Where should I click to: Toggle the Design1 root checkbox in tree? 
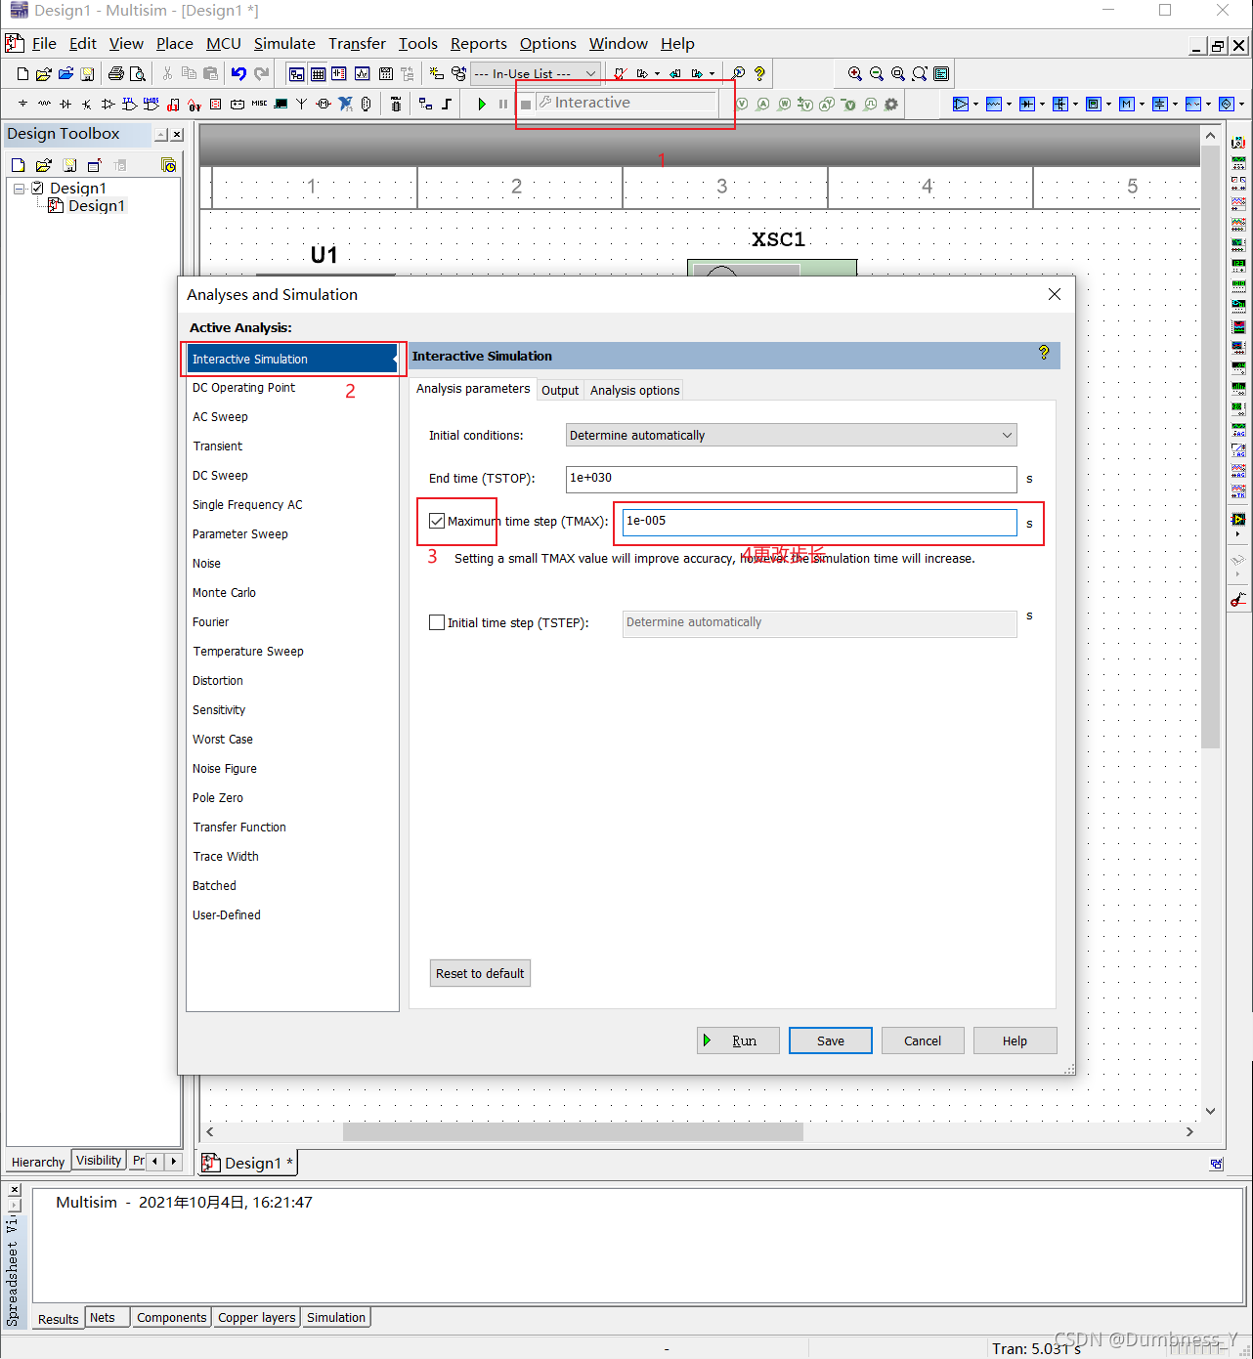(x=38, y=188)
